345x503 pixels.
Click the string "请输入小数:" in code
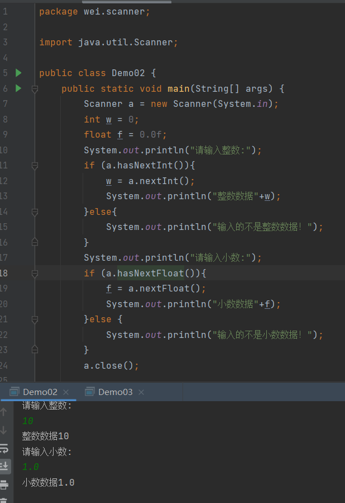click(x=221, y=258)
